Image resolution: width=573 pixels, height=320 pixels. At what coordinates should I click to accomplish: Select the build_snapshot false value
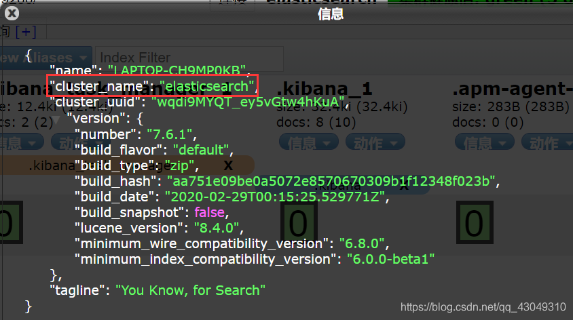pos(209,212)
